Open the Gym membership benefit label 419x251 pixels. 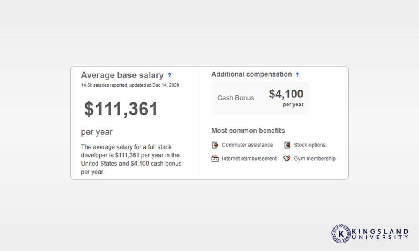[315, 159]
